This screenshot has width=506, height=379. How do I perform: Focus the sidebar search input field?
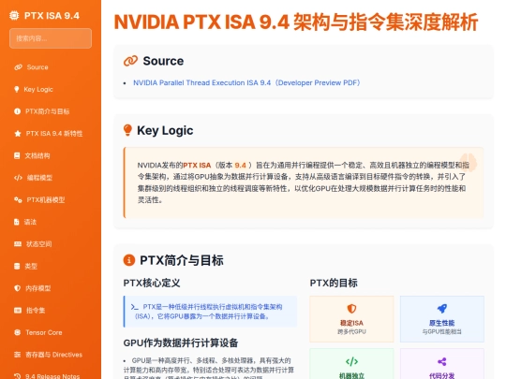pos(51,38)
